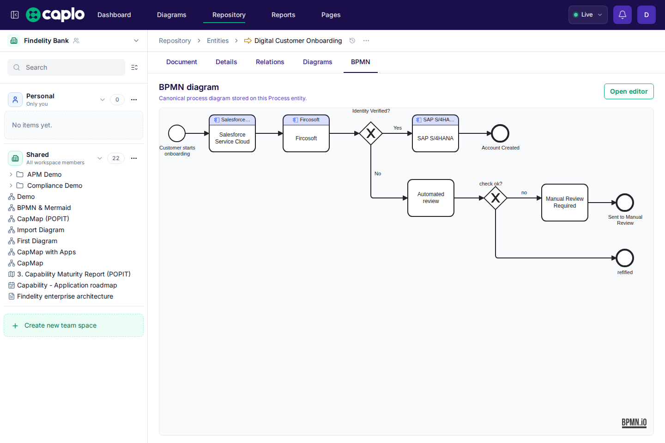Focus the sidebar Search field
Viewport: 665px width, 443px height.
coord(66,67)
